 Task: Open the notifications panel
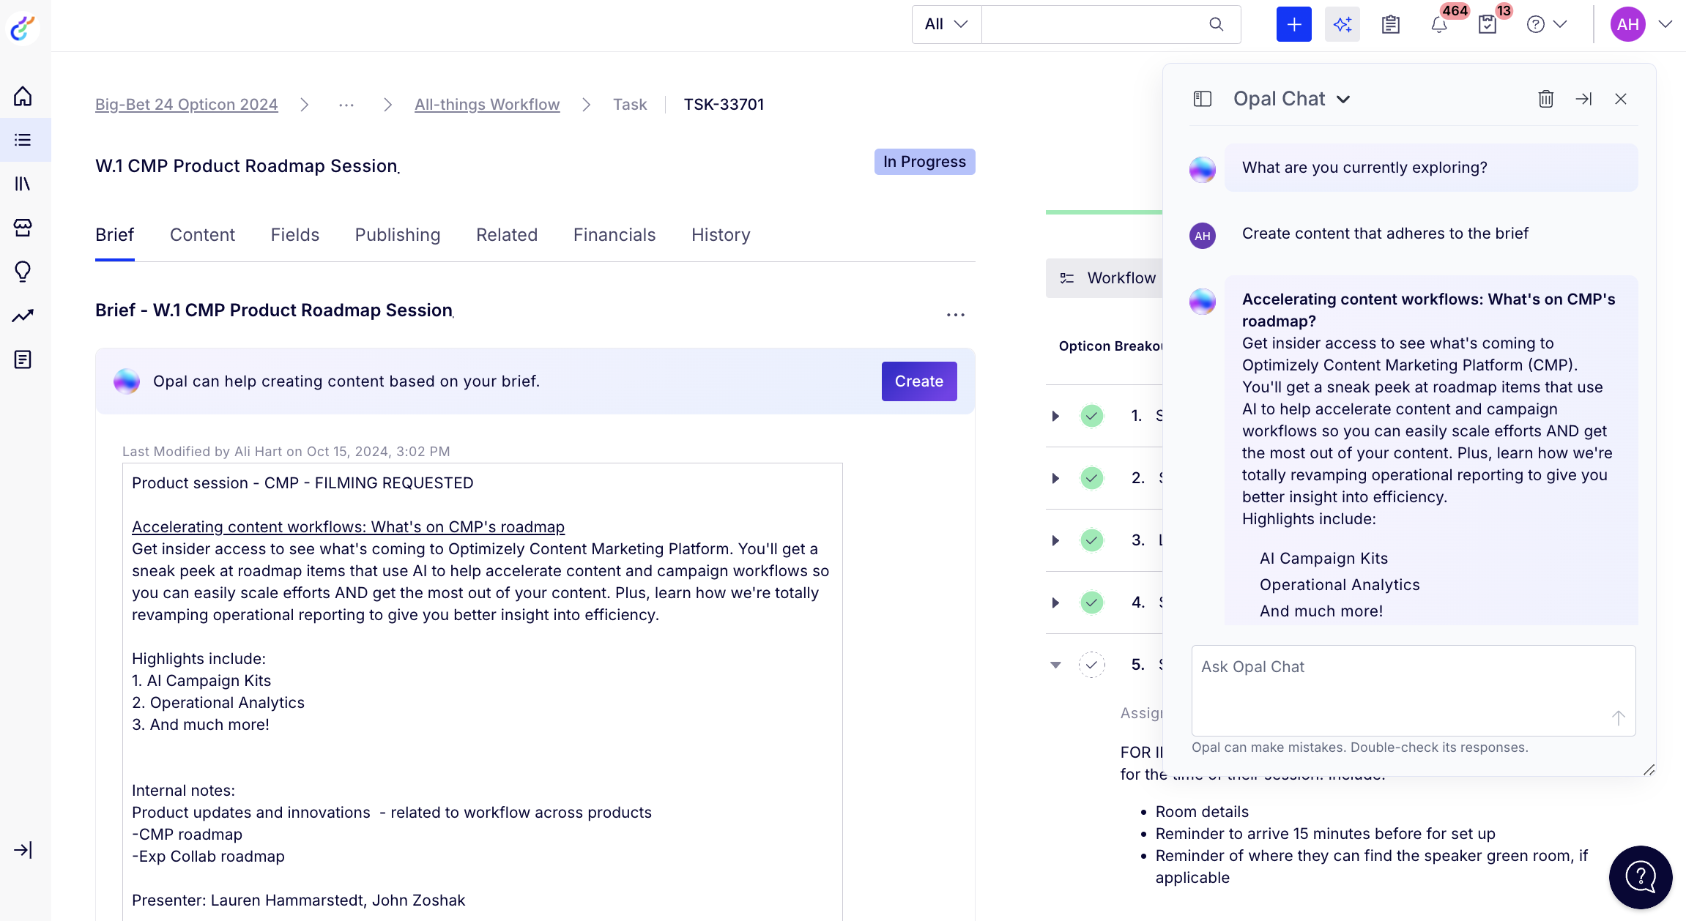(x=1438, y=24)
